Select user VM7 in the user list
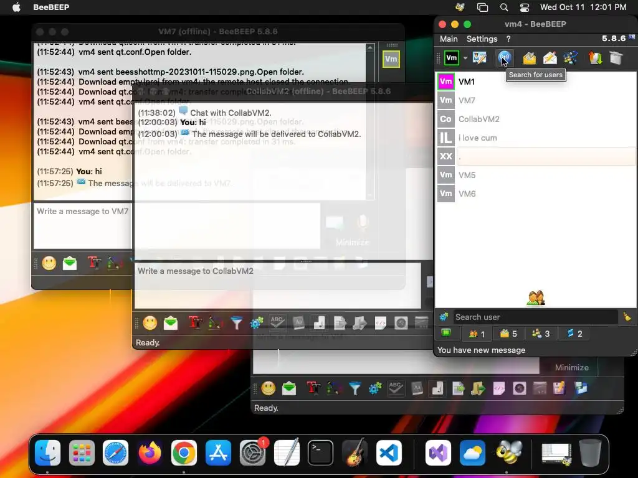Image resolution: width=638 pixels, height=478 pixels. (x=535, y=100)
